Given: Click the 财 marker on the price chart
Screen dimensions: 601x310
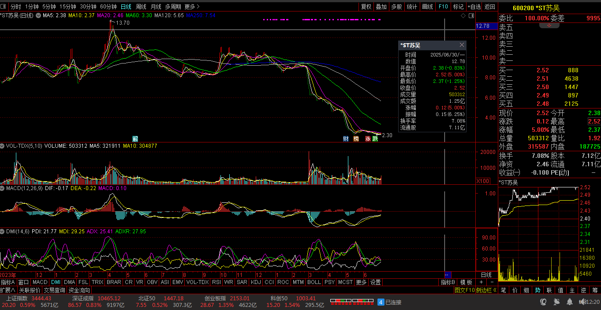Looking at the screenshot, I should pos(346,138).
